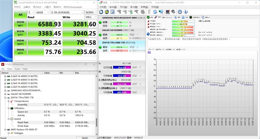The width and height of the screenshot is (260, 139).
Task: Select the Assembly temperature row in HWMonitor
Action: tap(48, 105)
